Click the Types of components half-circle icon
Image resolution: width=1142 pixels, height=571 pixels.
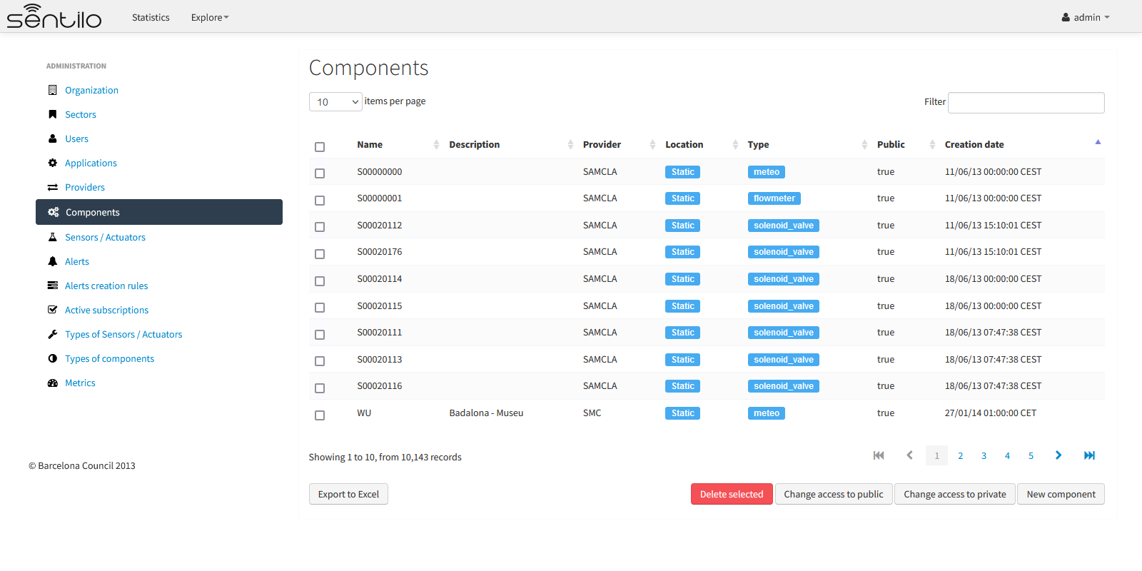[52, 358]
